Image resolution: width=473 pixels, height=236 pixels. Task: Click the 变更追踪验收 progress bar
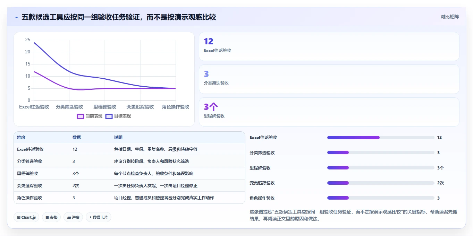[x=381, y=183]
